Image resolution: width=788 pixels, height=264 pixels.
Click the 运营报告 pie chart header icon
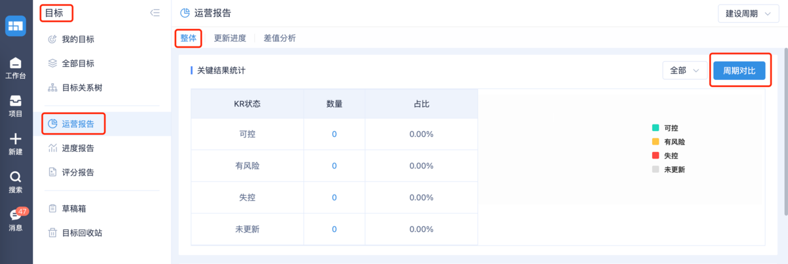[x=185, y=12]
